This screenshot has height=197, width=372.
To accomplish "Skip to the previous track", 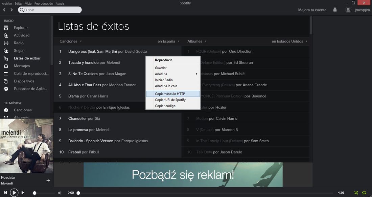I will [x=5, y=193].
